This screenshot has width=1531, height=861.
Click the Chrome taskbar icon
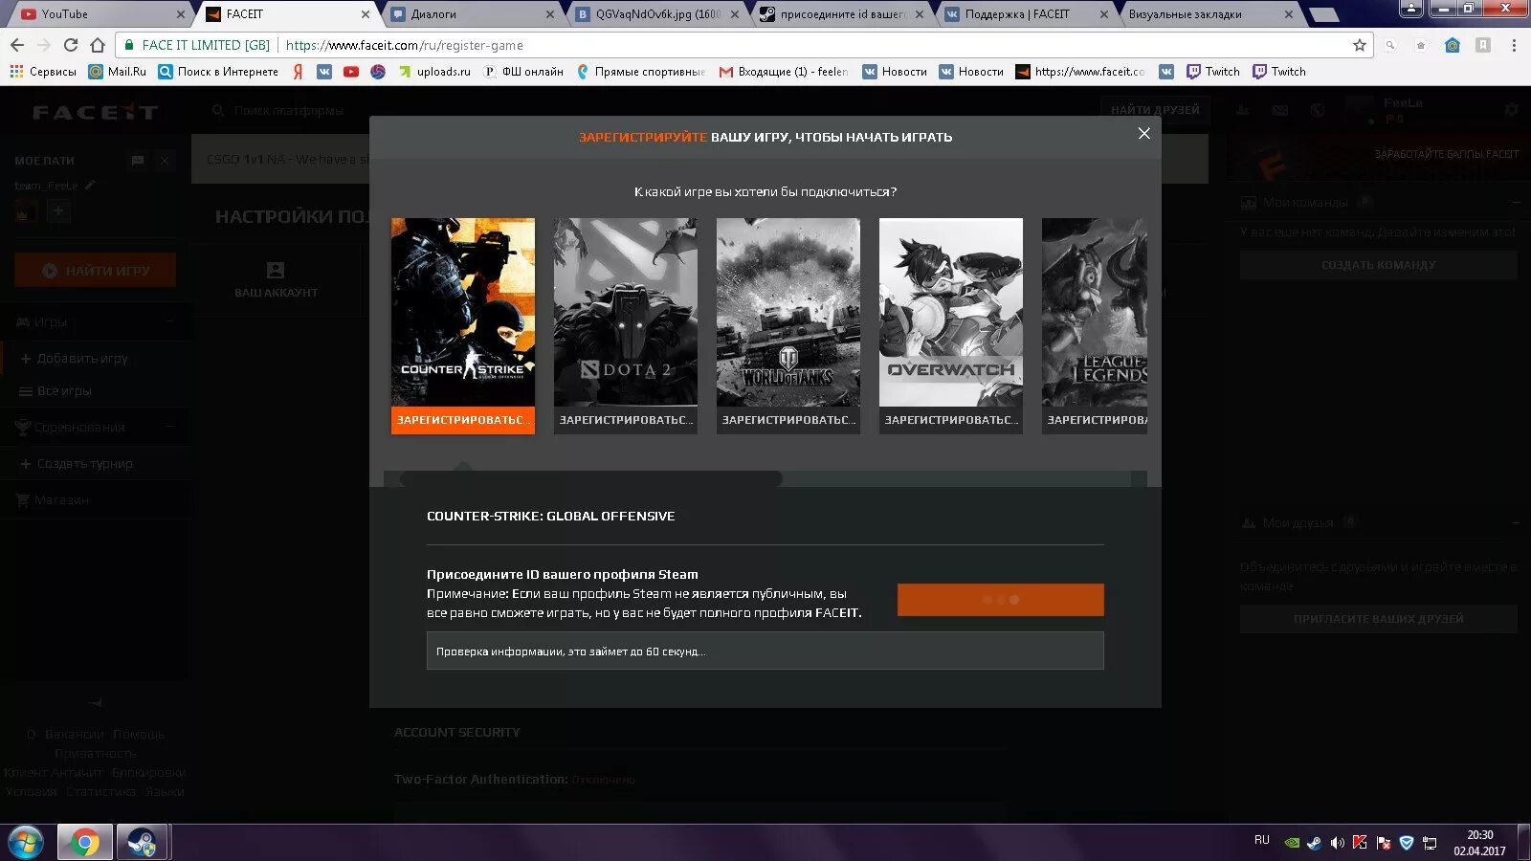85,843
